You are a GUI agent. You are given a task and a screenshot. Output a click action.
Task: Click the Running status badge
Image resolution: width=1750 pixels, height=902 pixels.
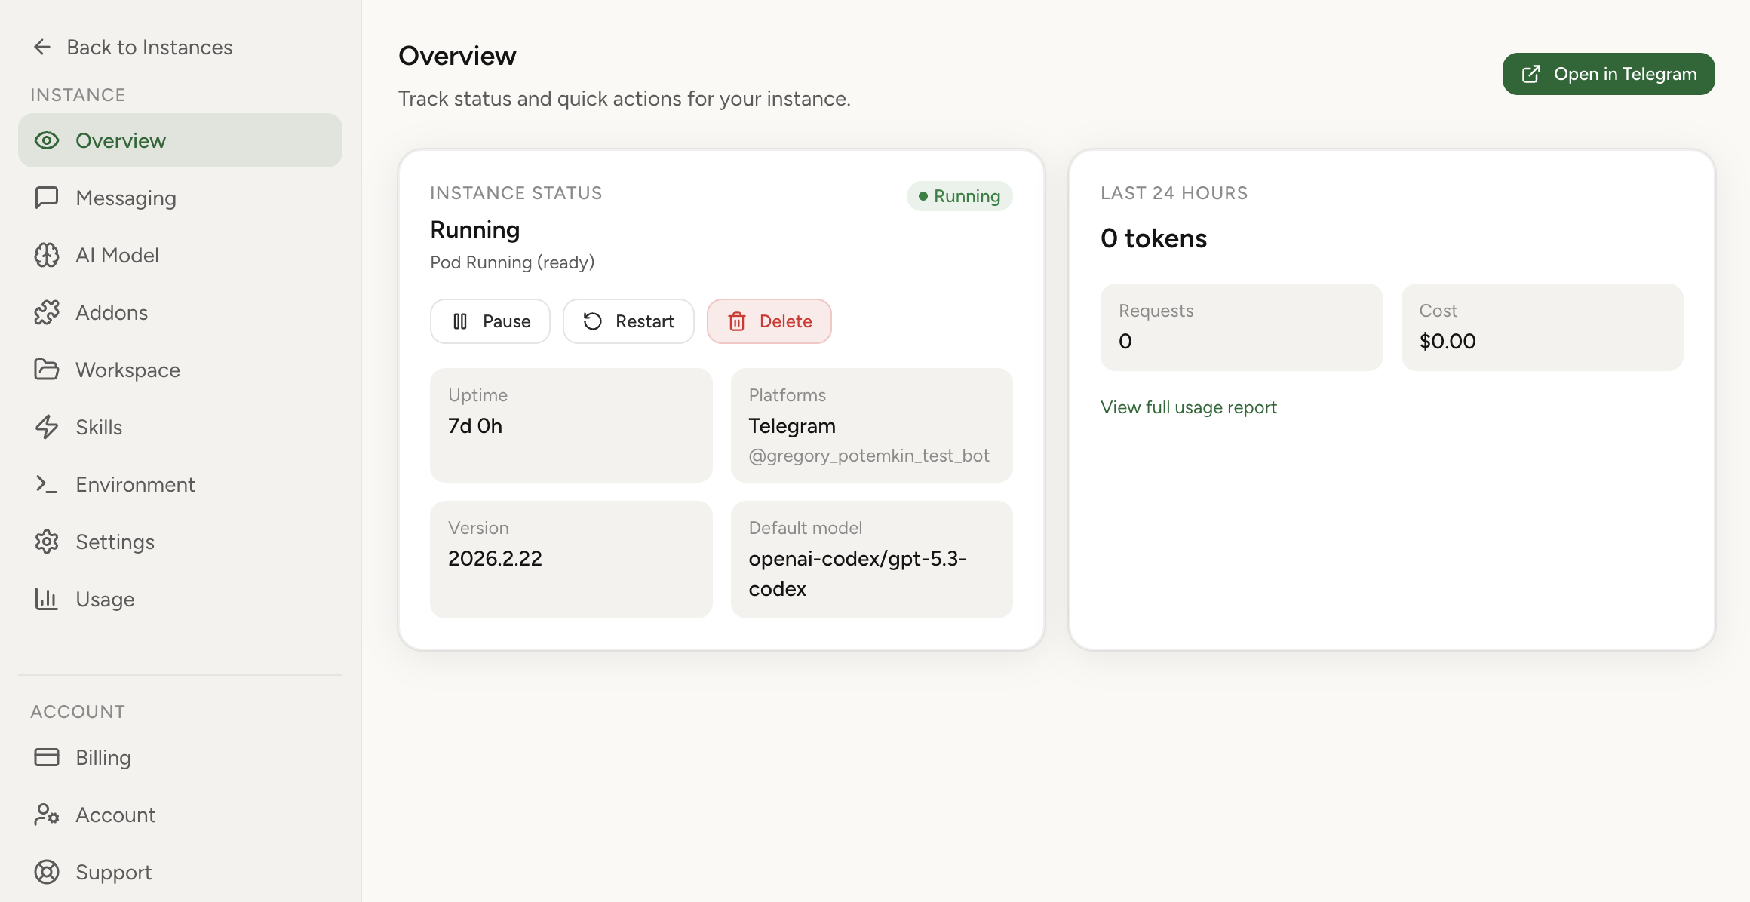[959, 195]
